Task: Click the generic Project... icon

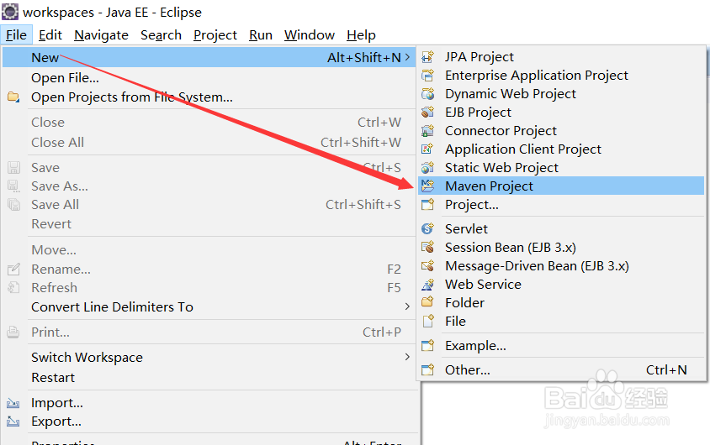Action: coord(428,205)
